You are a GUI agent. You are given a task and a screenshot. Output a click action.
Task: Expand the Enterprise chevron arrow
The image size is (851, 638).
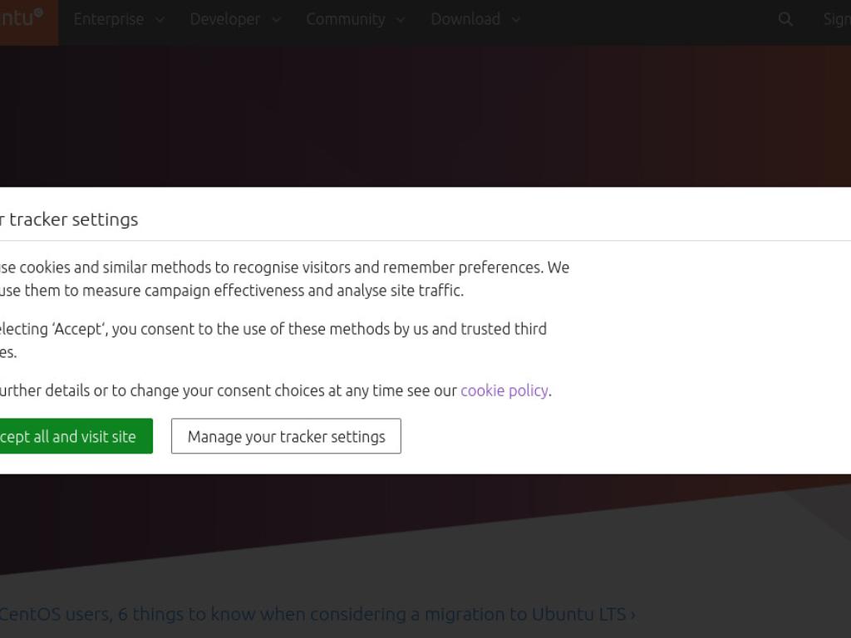pos(160,20)
